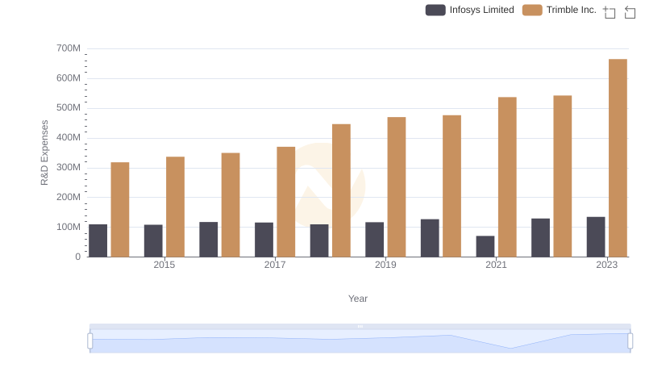Screen dimensions: 645x372
Task: Click the 700M y-axis label
Action: click(69, 48)
